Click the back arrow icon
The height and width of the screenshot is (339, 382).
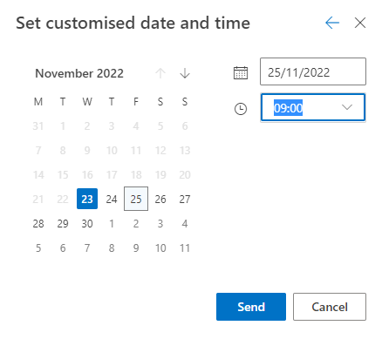pyautogui.click(x=332, y=23)
